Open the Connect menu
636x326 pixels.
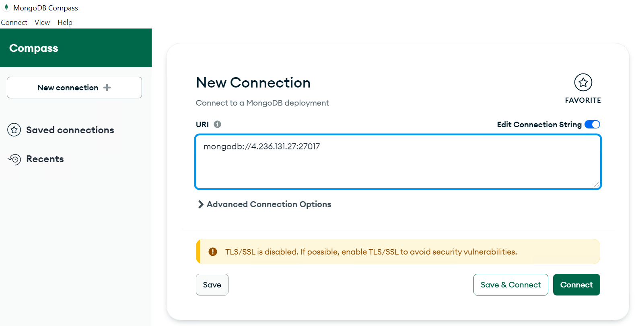click(x=14, y=22)
